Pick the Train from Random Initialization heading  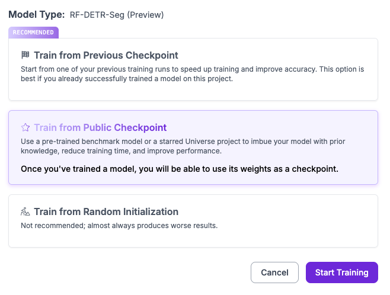106,211
